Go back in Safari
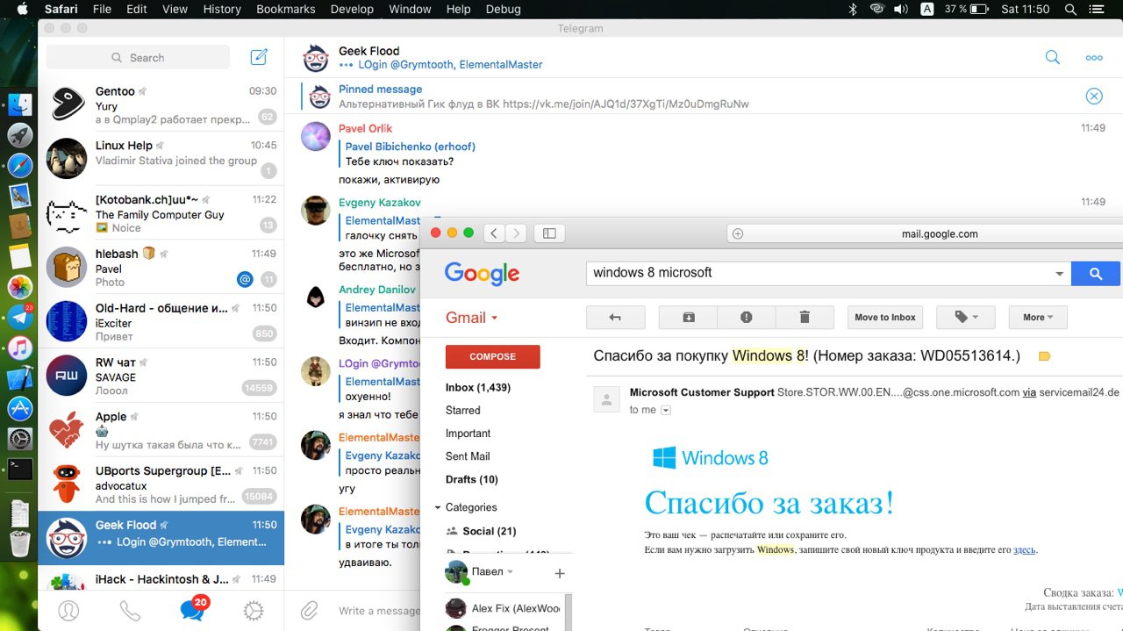Image resolution: width=1123 pixels, height=631 pixels. 494,233
